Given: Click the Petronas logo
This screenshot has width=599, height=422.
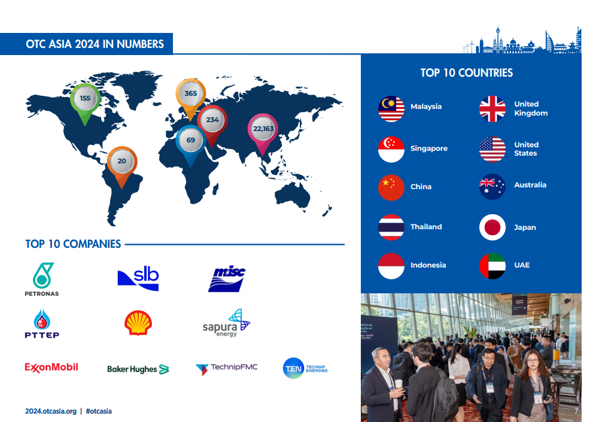Looking at the screenshot, I should click(x=42, y=280).
